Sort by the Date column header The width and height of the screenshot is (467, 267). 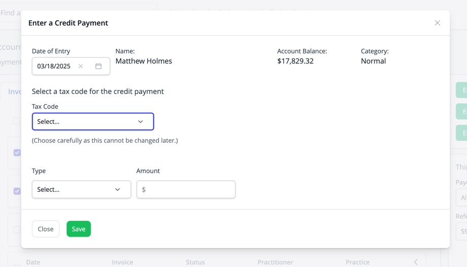tap(33, 262)
